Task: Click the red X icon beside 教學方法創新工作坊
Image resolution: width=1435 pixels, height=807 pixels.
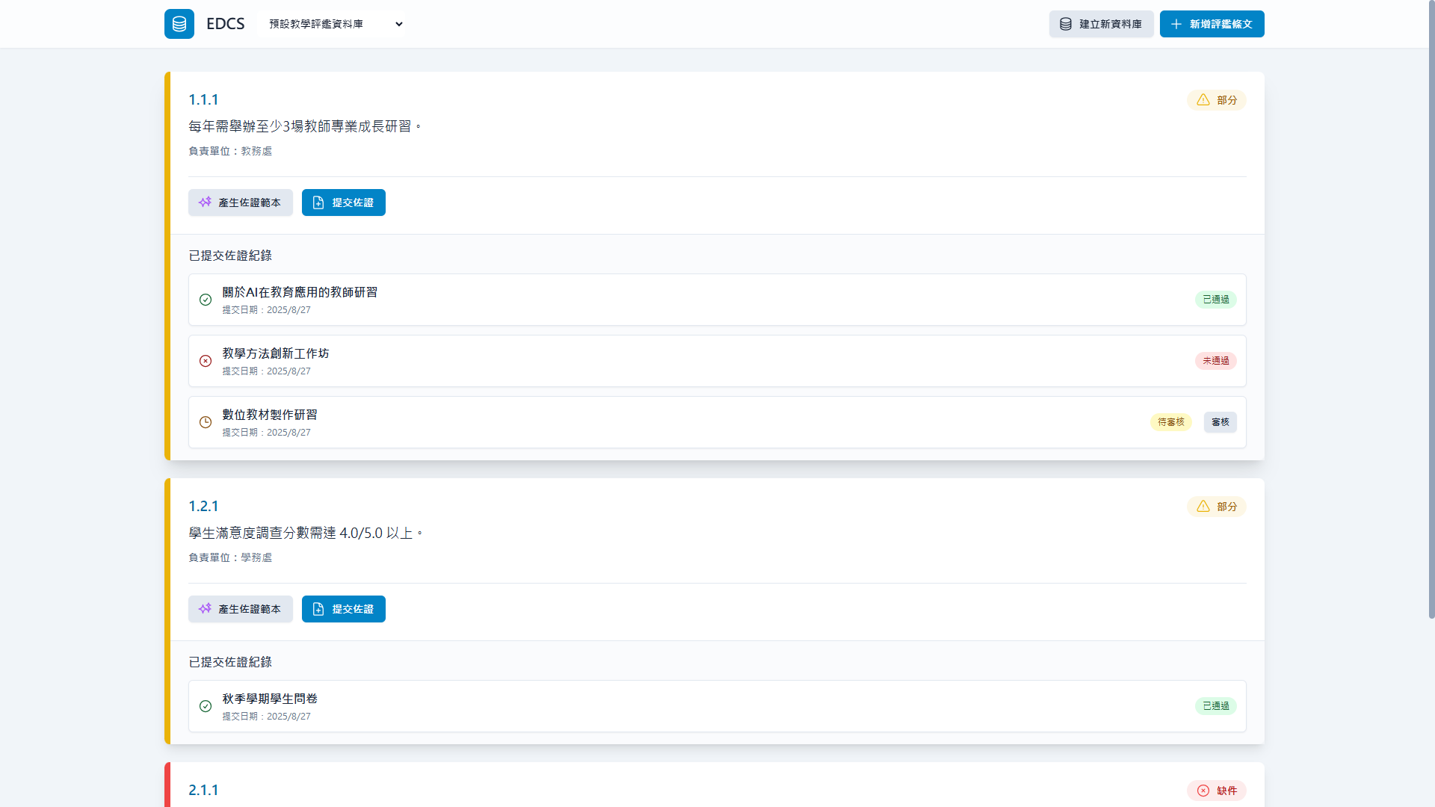Action: tap(206, 361)
